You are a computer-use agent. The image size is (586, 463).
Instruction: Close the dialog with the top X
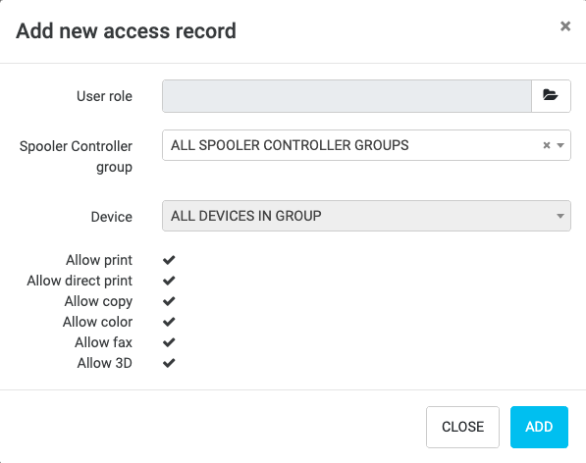tap(565, 26)
